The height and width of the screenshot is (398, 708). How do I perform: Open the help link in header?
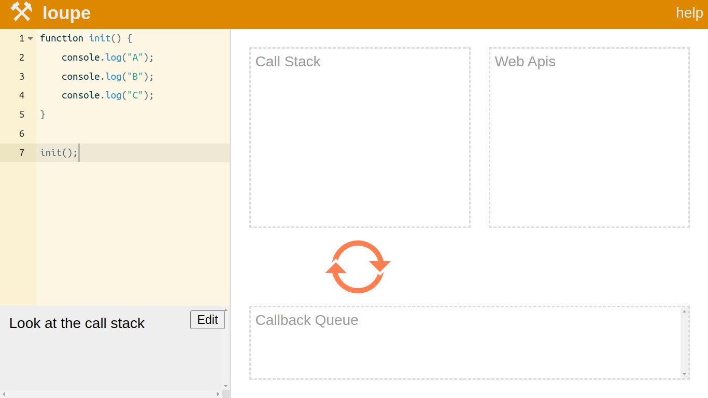click(689, 13)
